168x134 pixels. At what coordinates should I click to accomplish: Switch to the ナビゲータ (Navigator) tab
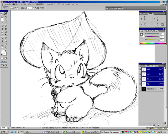tap(144, 14)
